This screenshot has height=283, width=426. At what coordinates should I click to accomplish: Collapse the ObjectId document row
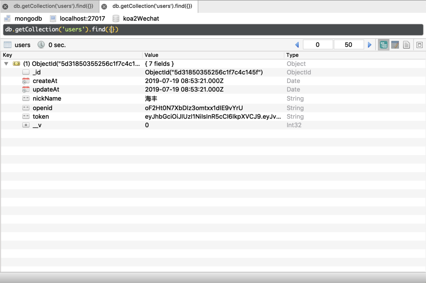tap(6, 64)
